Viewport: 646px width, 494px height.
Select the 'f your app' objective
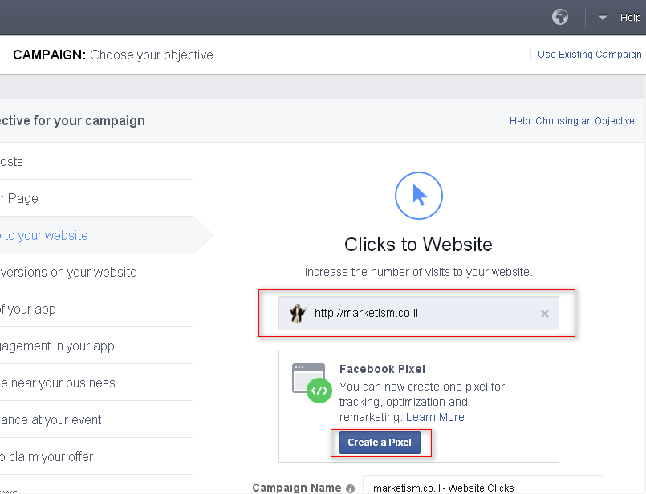[x=96, y=309]
